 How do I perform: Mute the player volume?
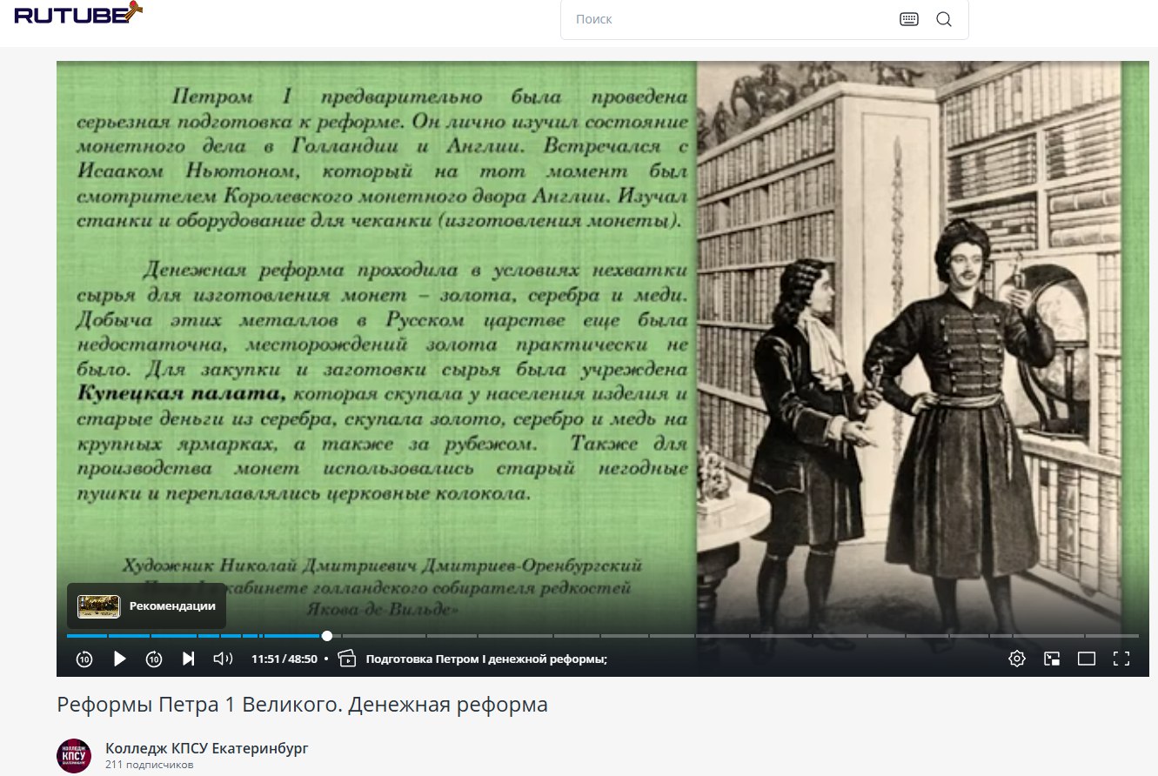(x=223, y=659)
